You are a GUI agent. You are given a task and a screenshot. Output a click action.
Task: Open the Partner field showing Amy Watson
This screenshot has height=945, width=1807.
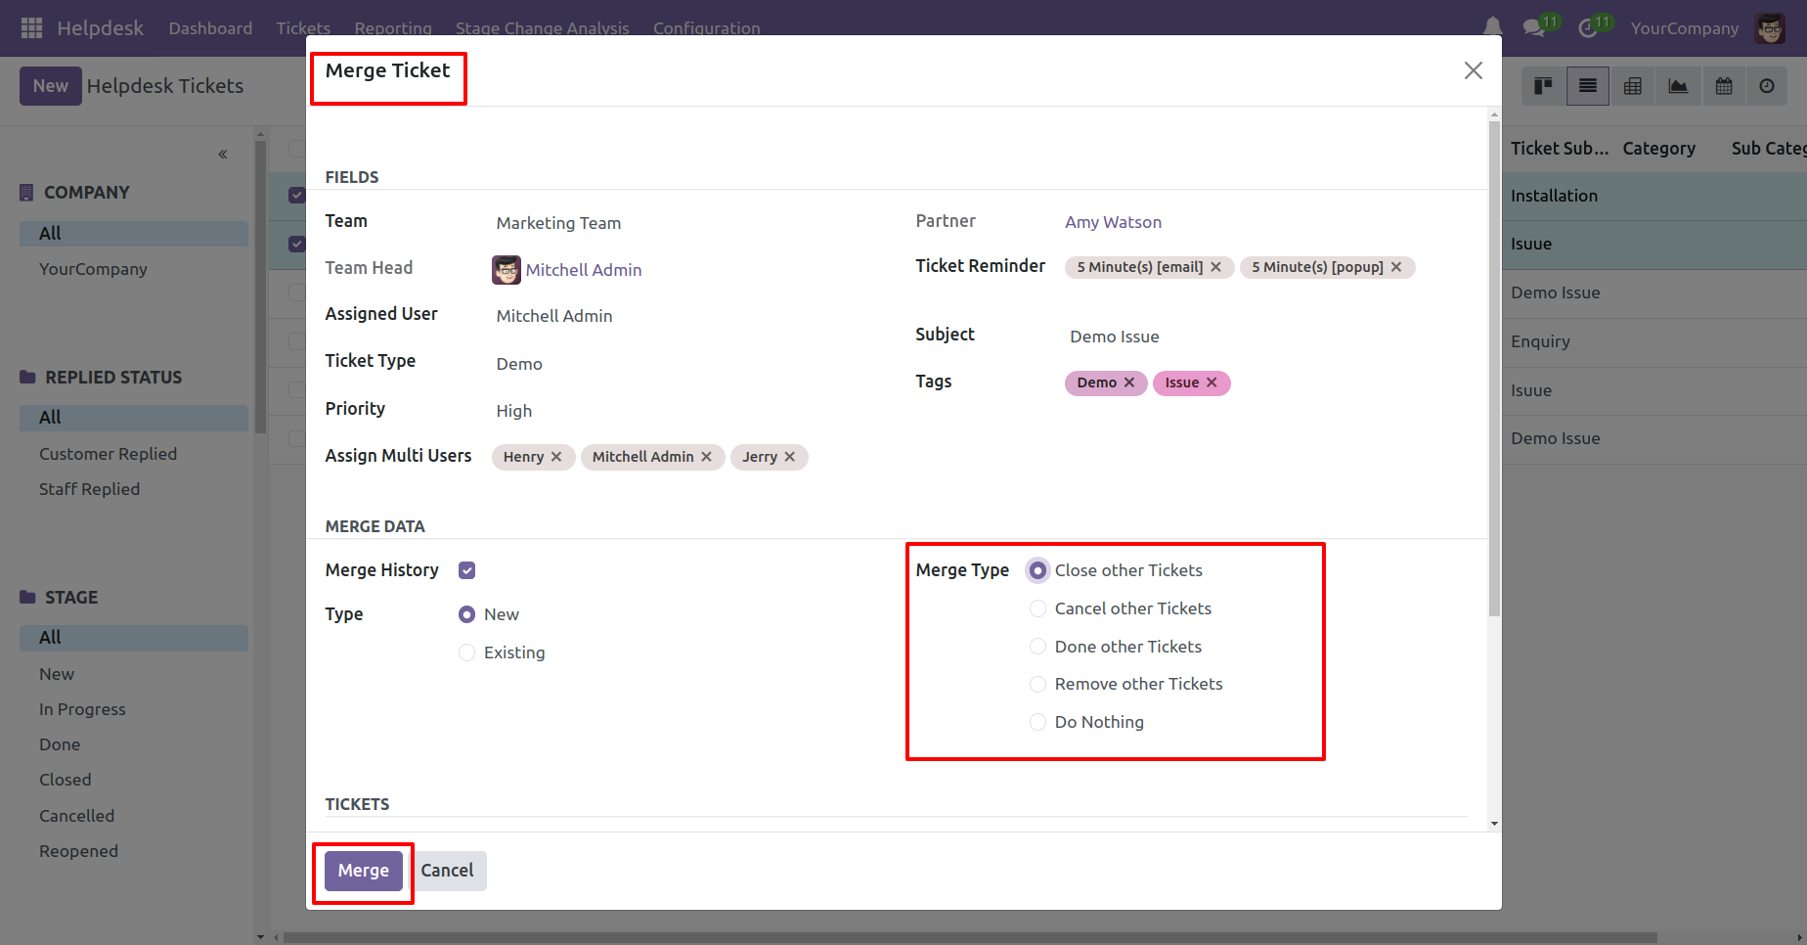(x=1113, y=222)
